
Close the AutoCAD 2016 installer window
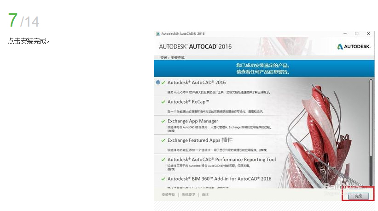[368, 33]
